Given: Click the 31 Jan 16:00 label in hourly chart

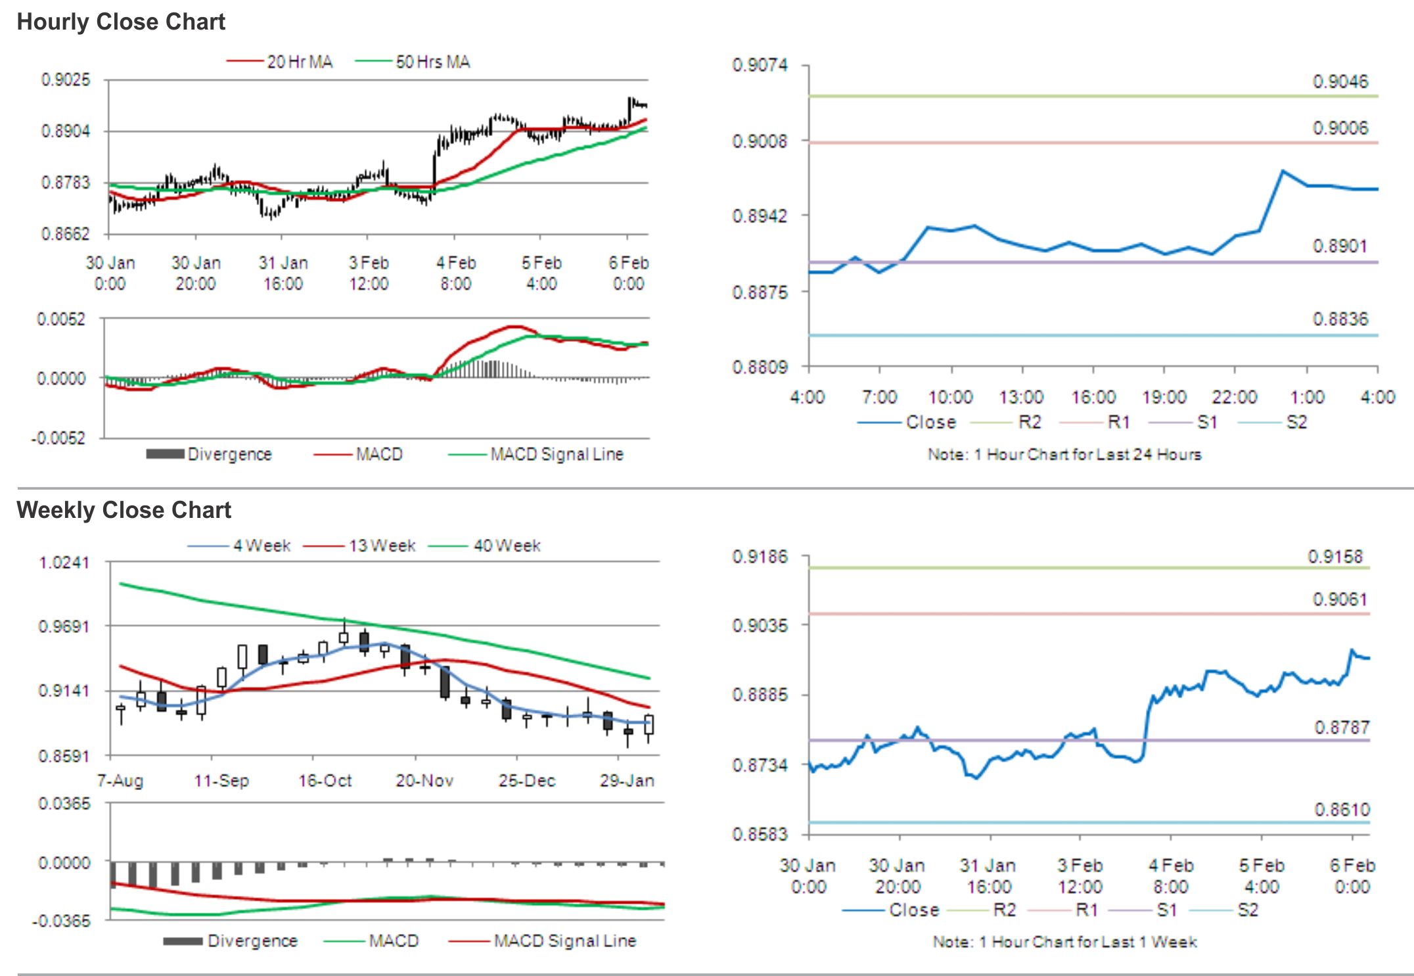Looking at the screenshot, I should tap(283, 273).
